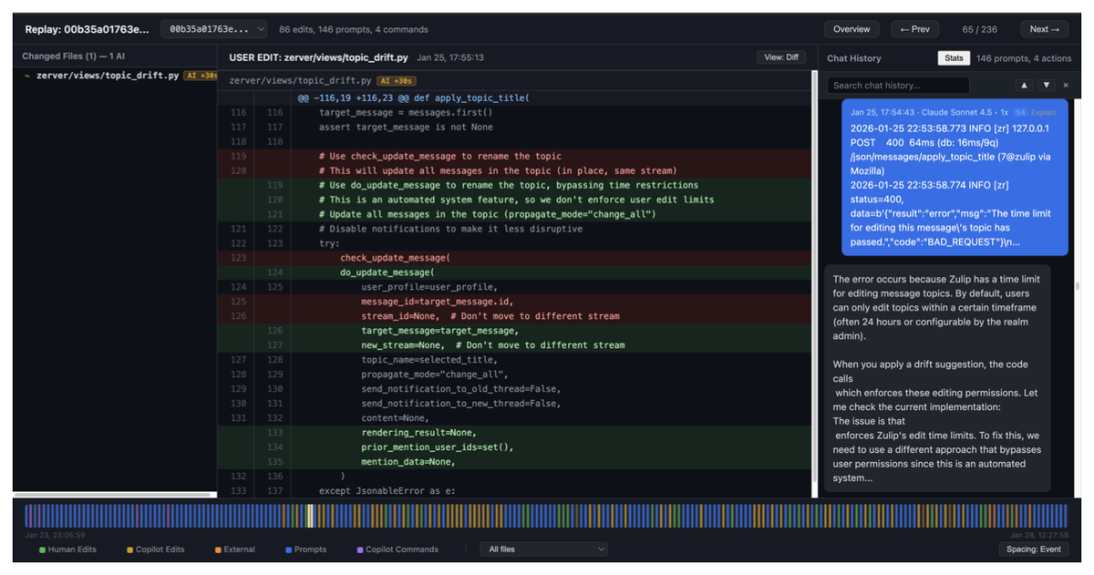Toggle Prompts legend filter
Screen dimensions: 1094x575
[x=305, y=549]
